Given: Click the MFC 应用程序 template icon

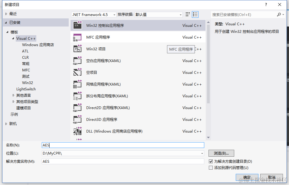Looking at the screenshot, I should click(x=77, y=37).
